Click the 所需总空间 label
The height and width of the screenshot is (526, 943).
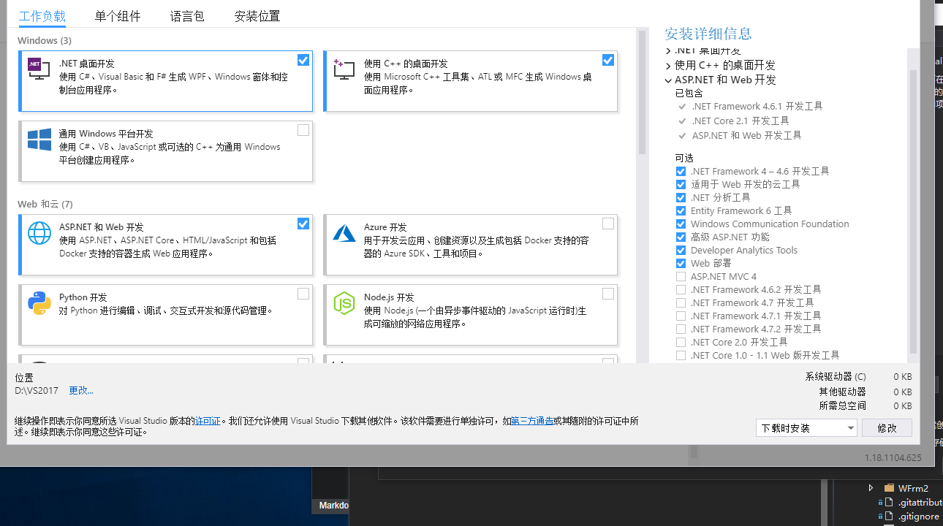tap(842, 405)
